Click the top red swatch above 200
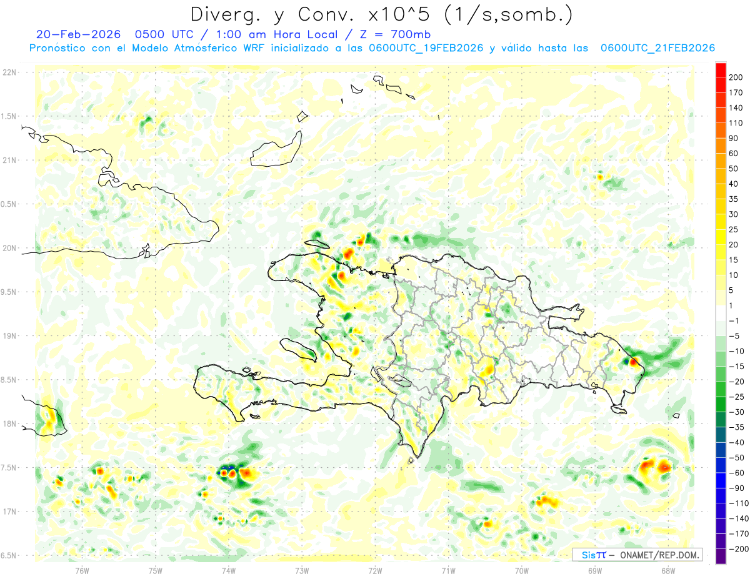 click(x=721, y=69)
